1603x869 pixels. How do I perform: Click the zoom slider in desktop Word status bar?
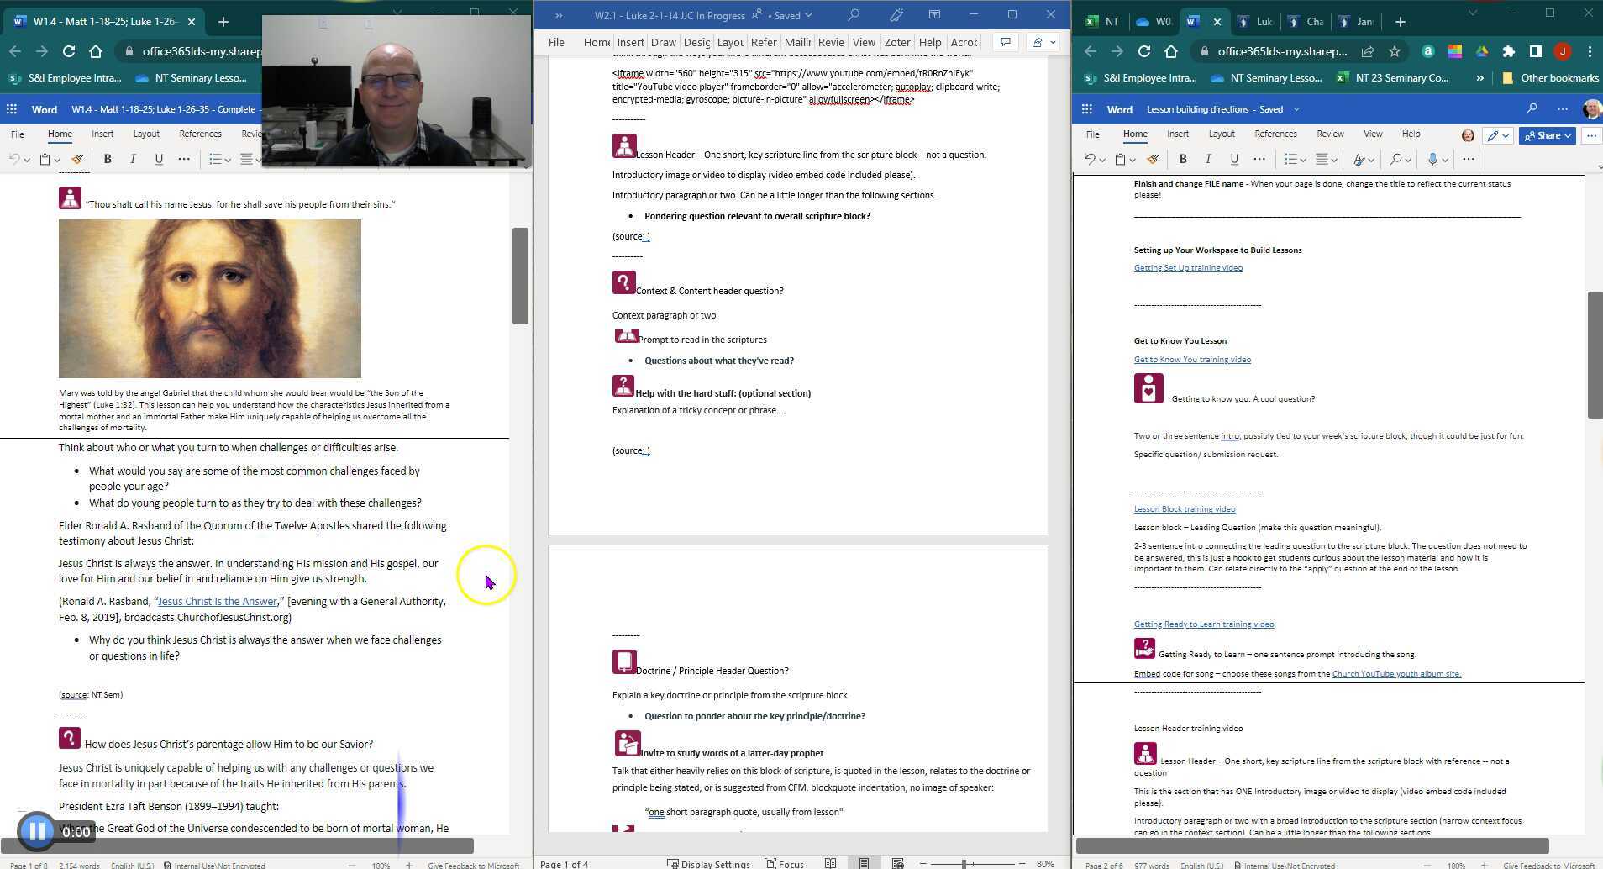click(x=964, y=863)
